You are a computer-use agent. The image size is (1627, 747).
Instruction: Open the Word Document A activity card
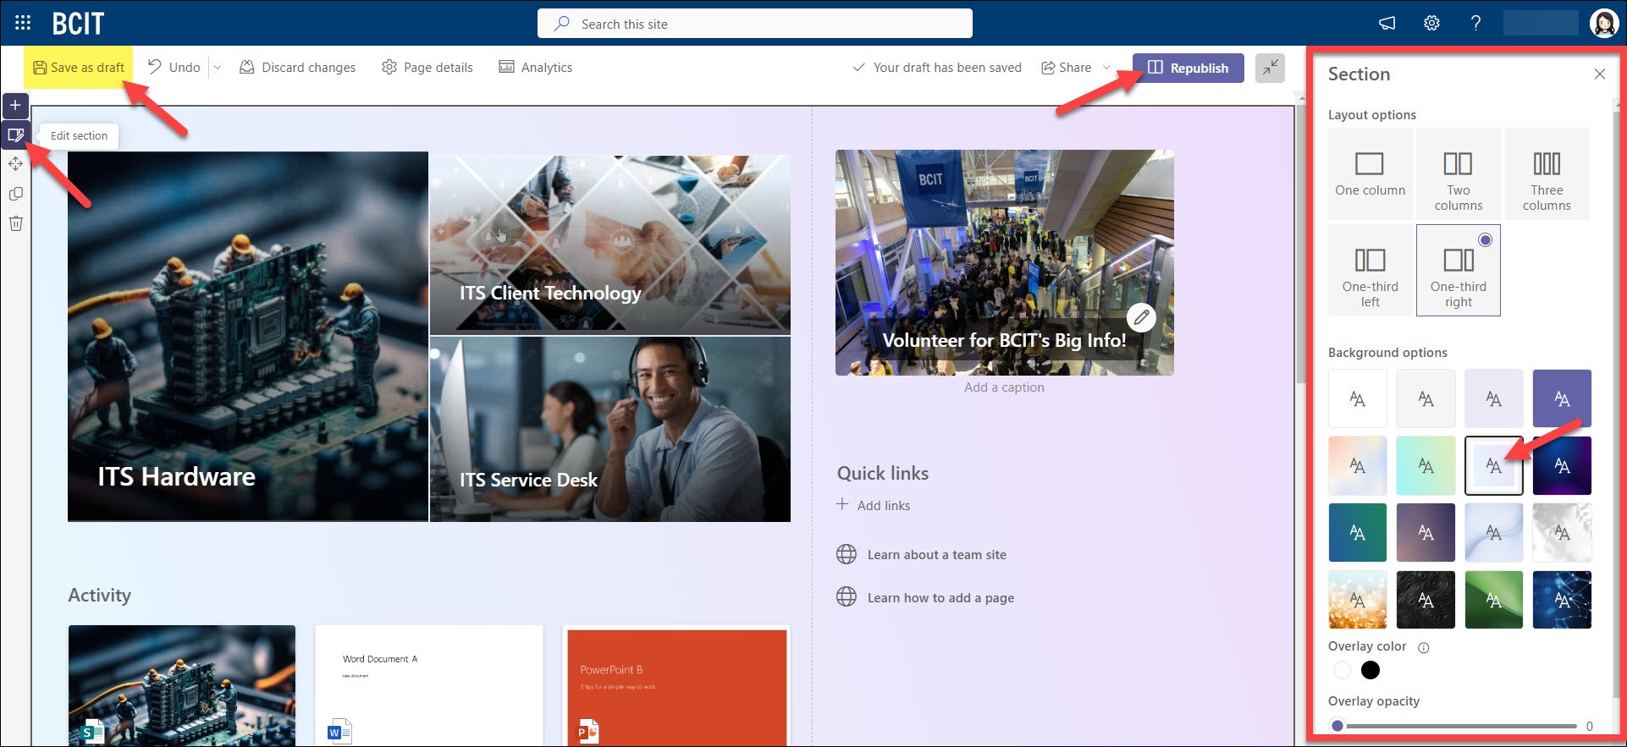point(428,685)
